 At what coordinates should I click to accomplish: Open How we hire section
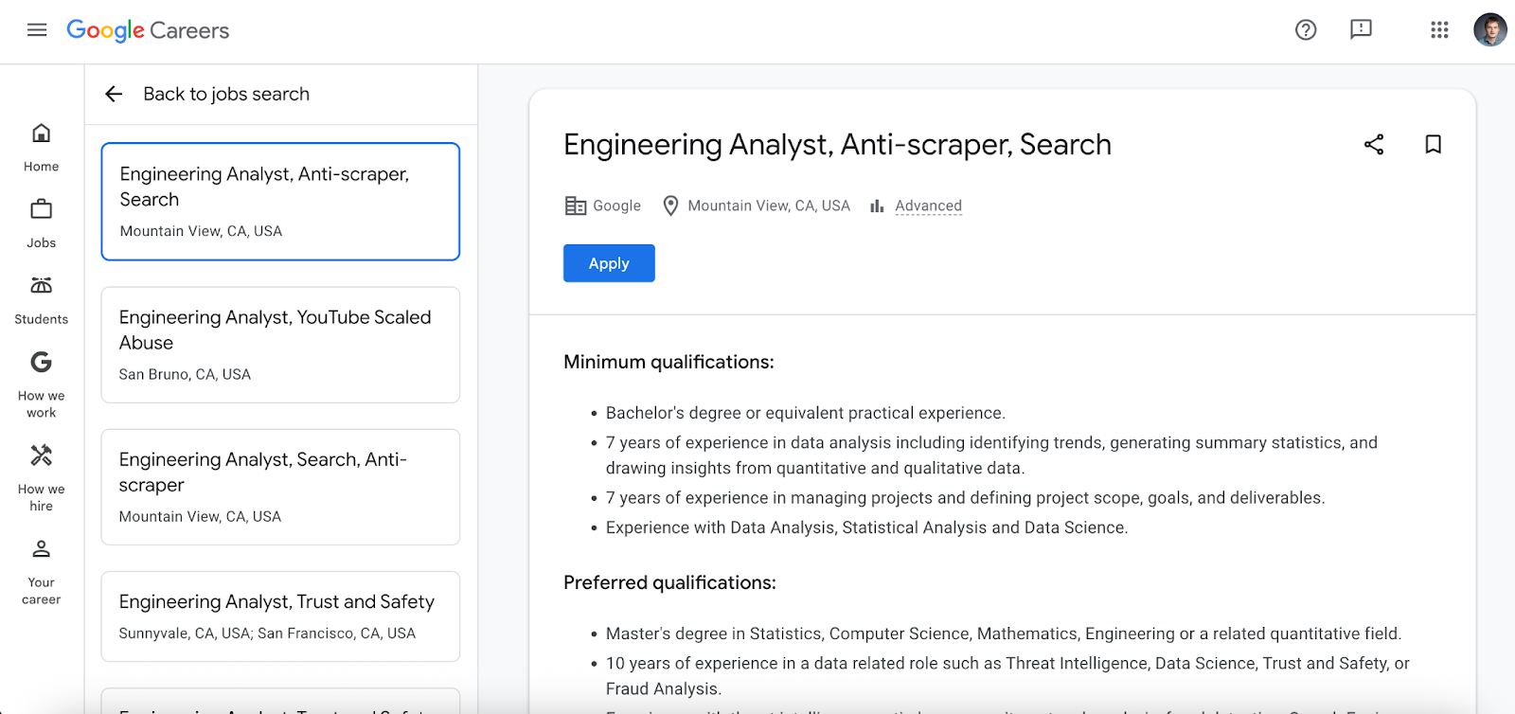pos(41,478)
